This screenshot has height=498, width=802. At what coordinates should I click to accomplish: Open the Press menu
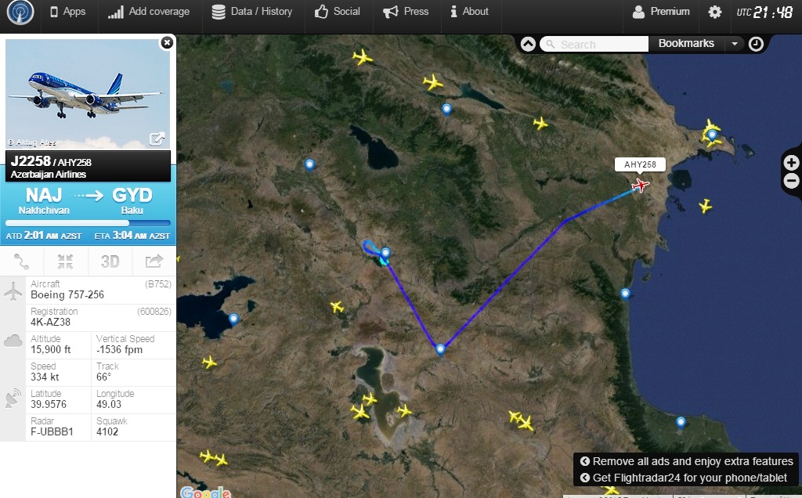(x=406, y=12)
